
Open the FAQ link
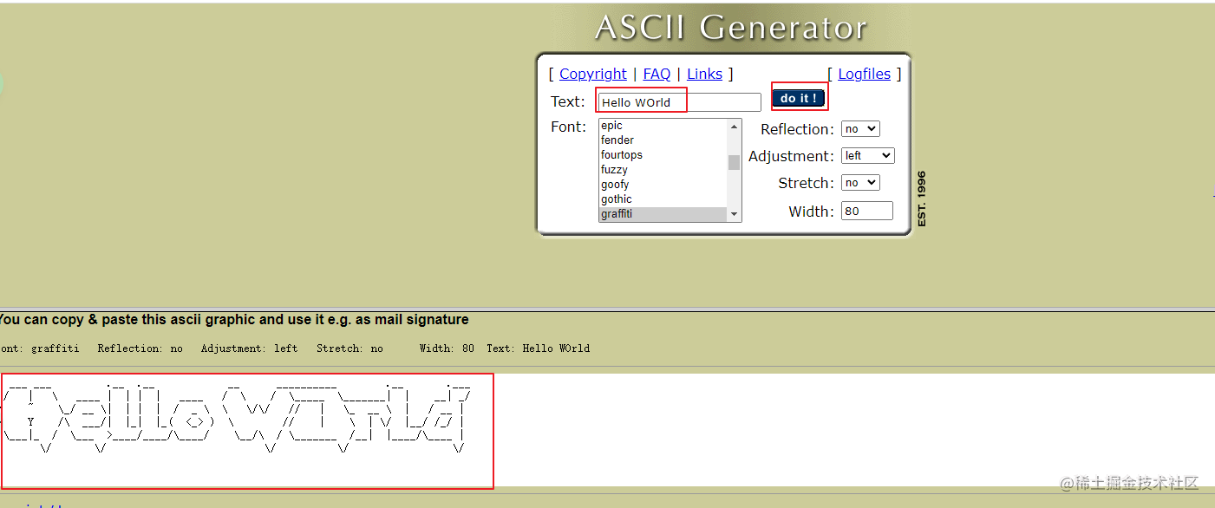[x=656, y=74]
